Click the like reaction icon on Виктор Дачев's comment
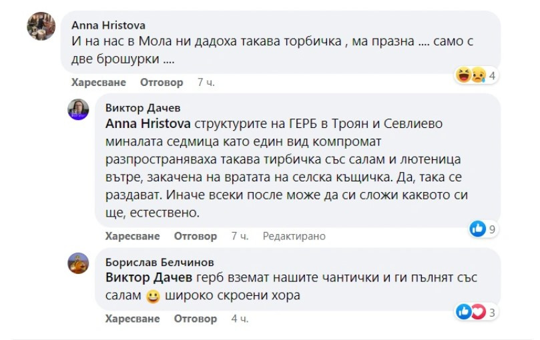This screenshot has height=340, width=540. [478, 229]
